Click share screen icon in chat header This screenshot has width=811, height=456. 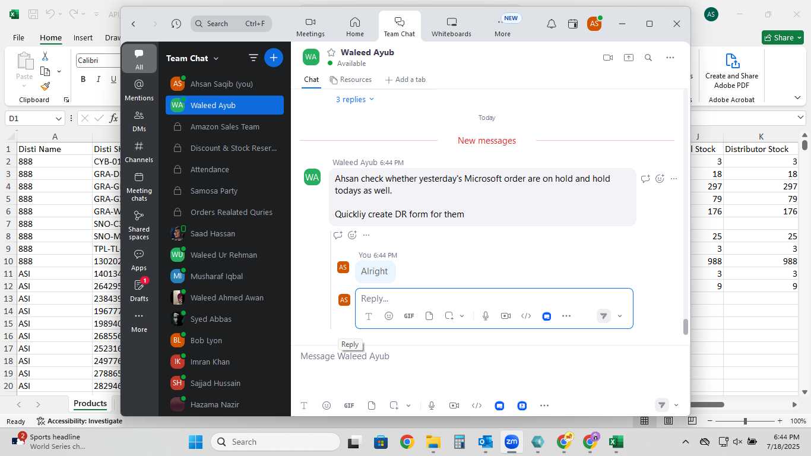coord(628,58)
